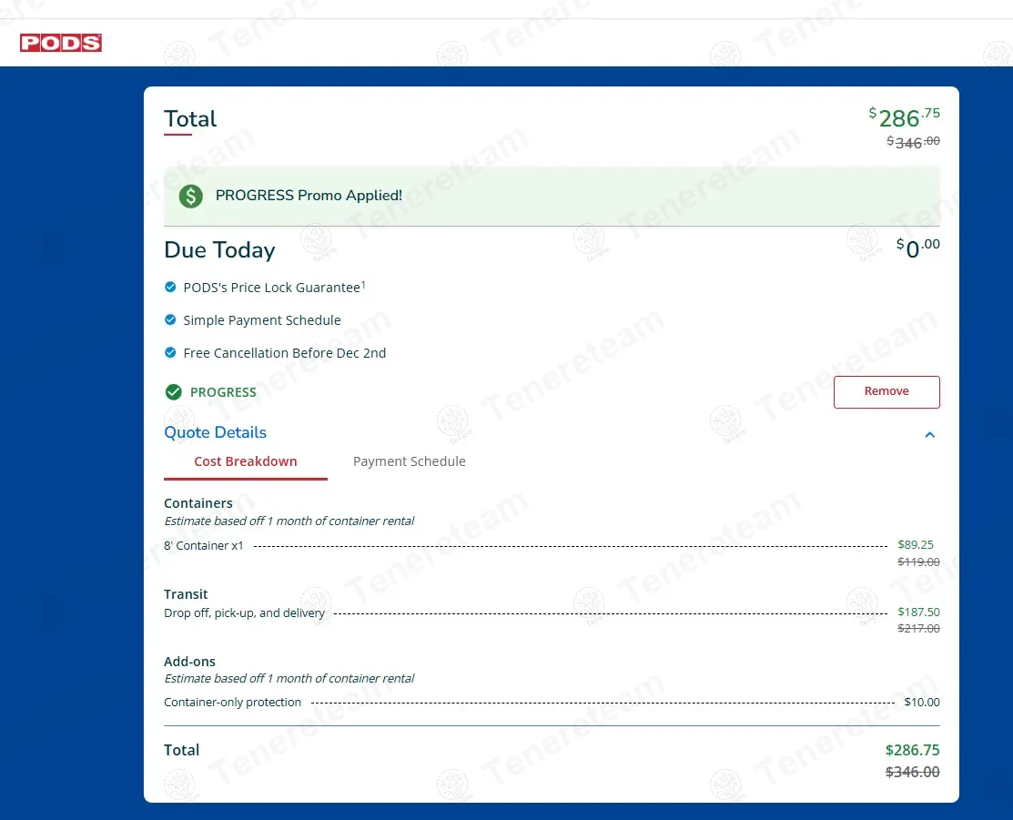Click checkmark beside Simple Payment Schedule
The image size is (1013, 820).
(170, 320)
